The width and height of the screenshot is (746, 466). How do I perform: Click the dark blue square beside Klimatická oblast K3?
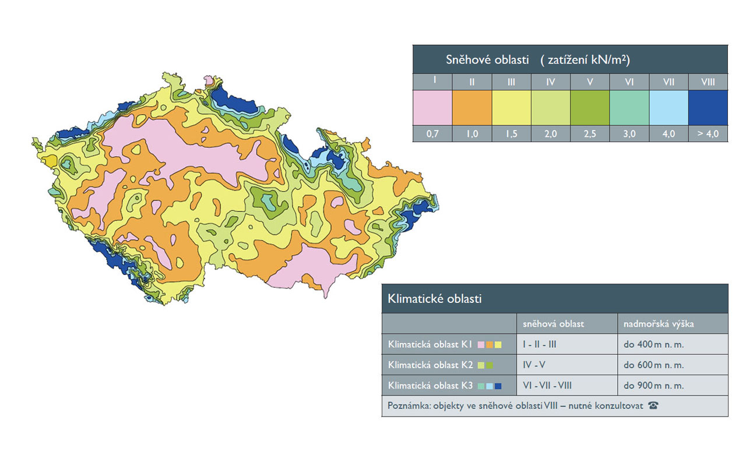tap(498, 386)
